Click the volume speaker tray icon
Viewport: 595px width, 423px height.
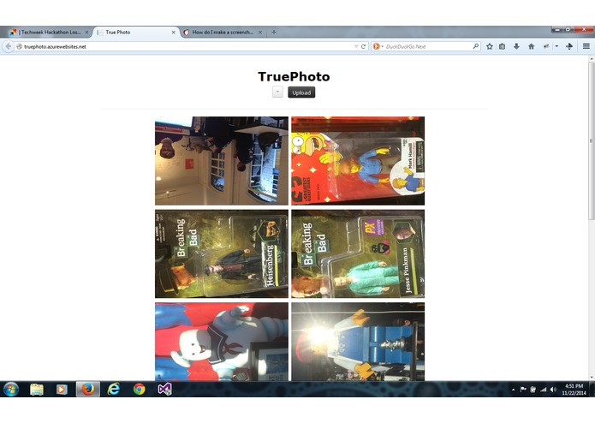[x=553, y=390]
